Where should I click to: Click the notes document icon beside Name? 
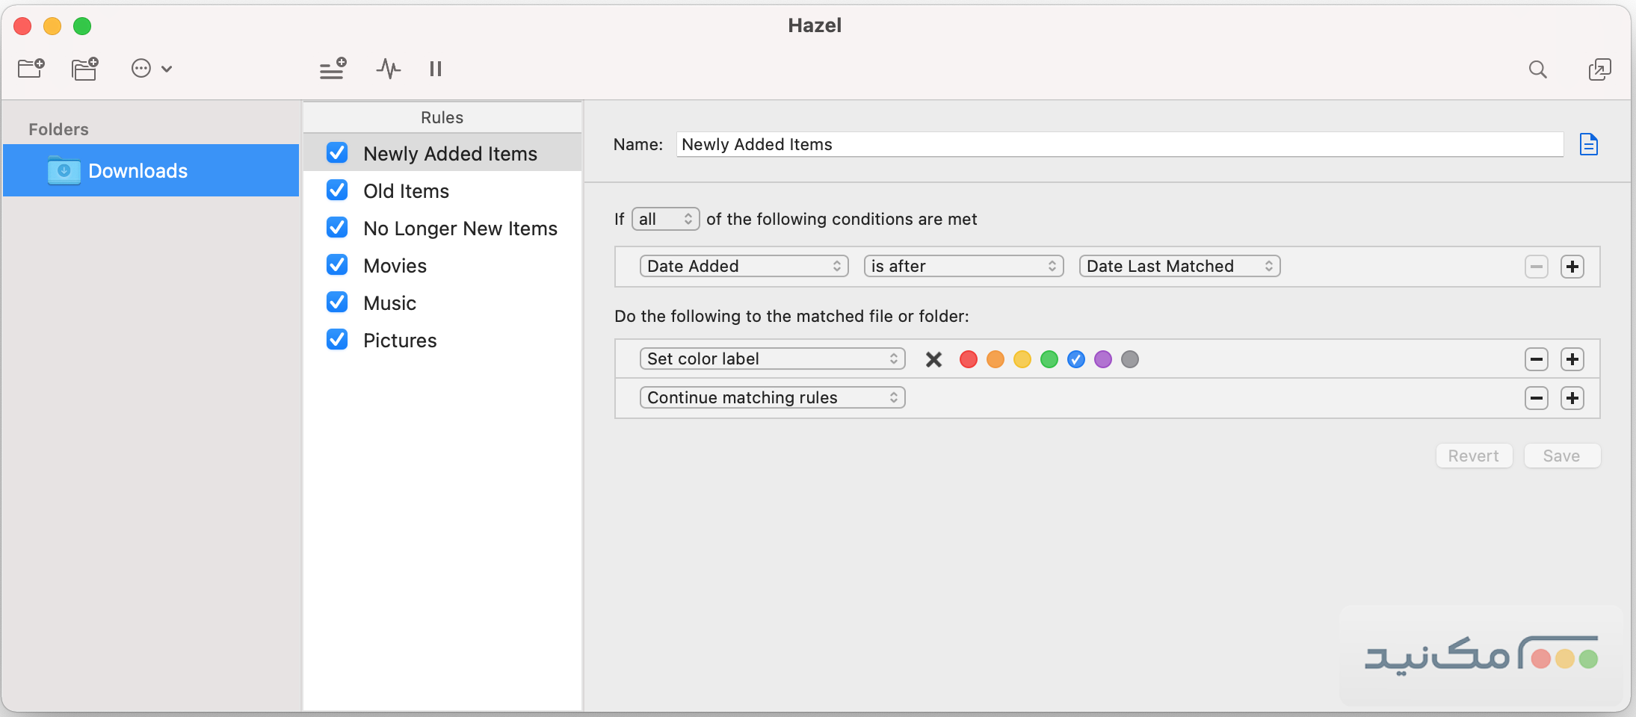point(1588,144)
